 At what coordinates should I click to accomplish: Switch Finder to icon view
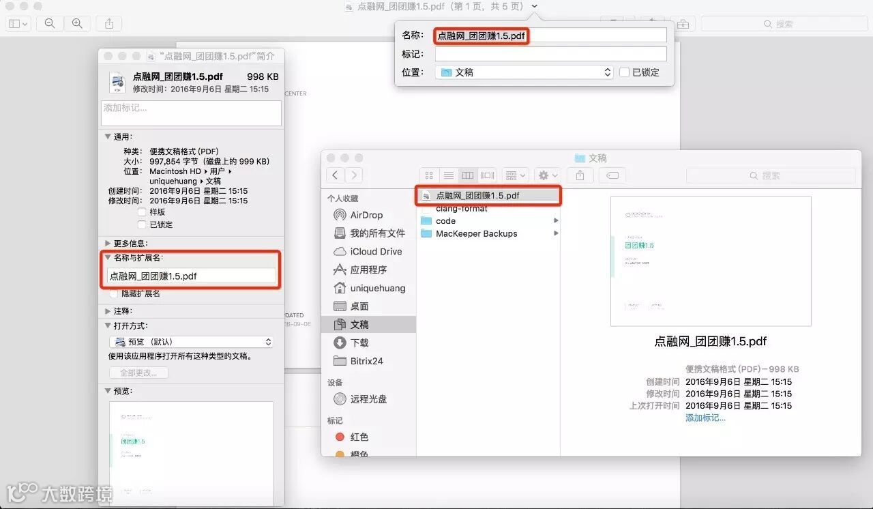(x=429, y=175)
